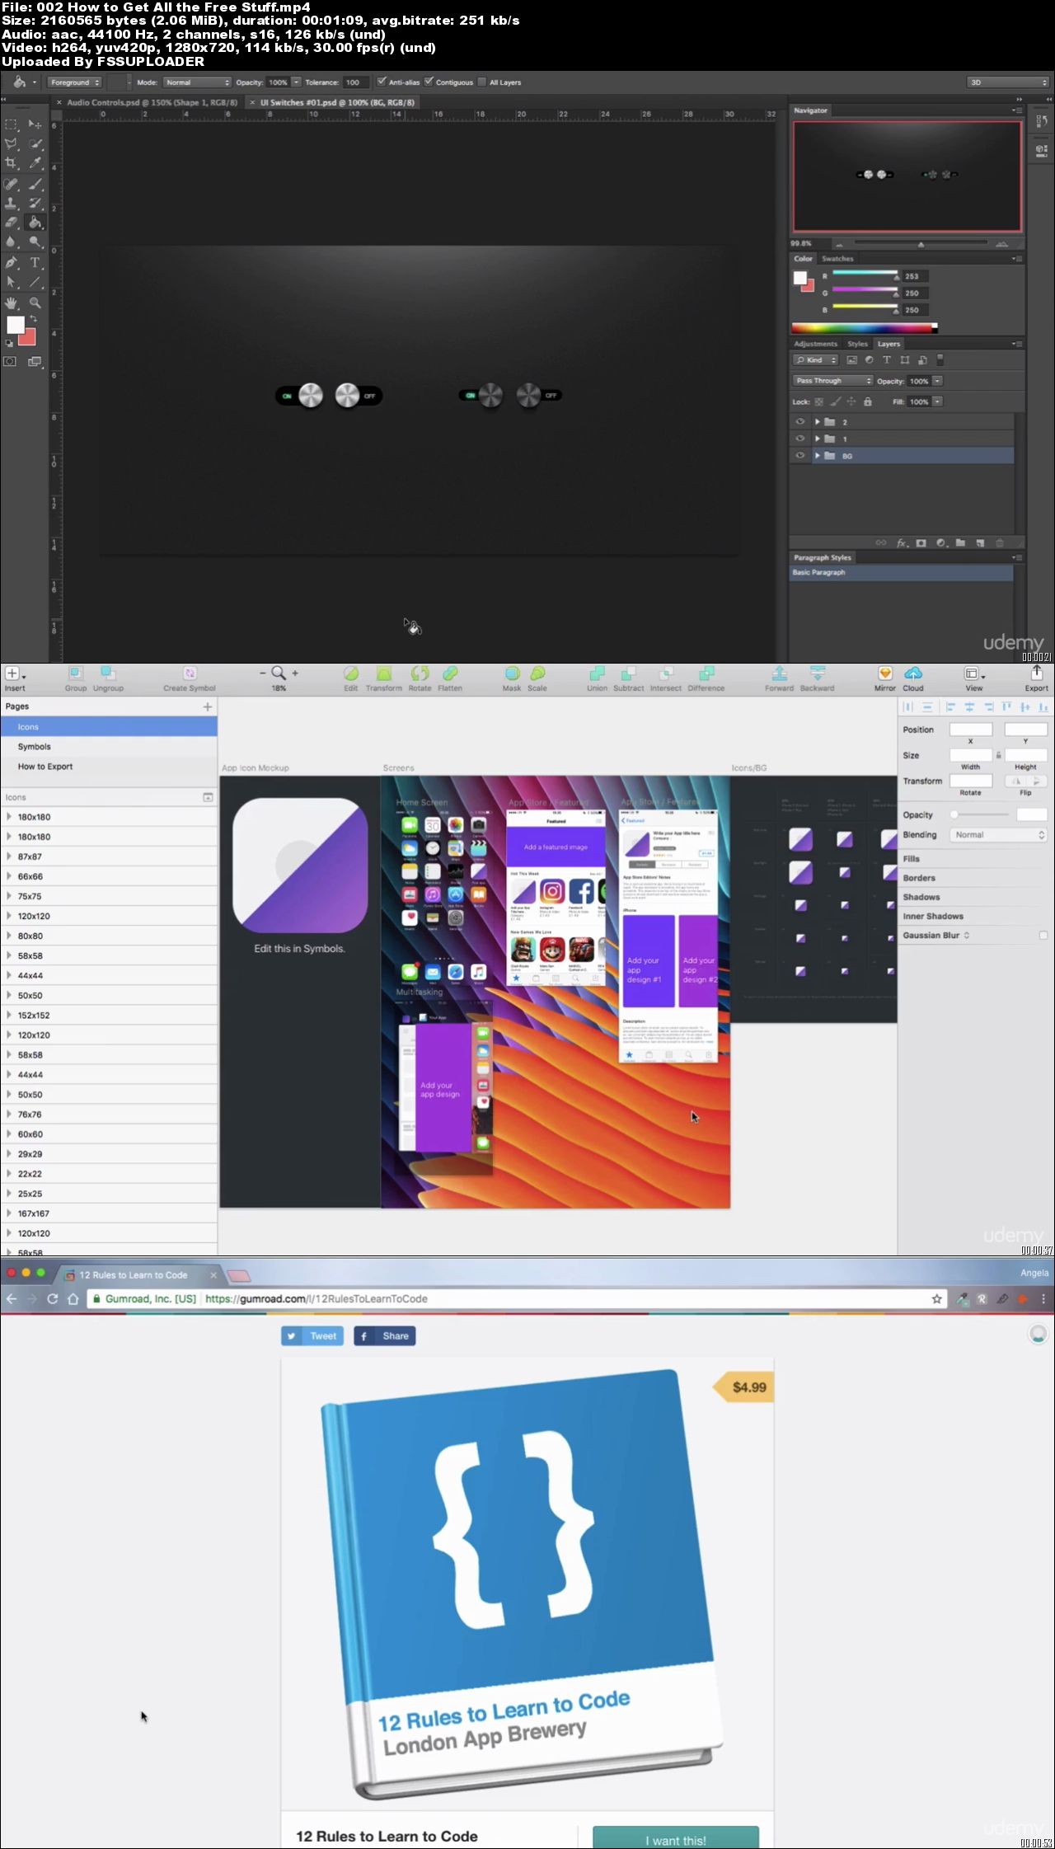Select the Rectangular Marquee tool in Photoshop
Viewport: 1055px width, 1849px height.
tap(12, 124)
